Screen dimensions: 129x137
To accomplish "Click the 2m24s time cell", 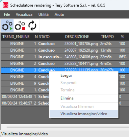I will 106,44.
